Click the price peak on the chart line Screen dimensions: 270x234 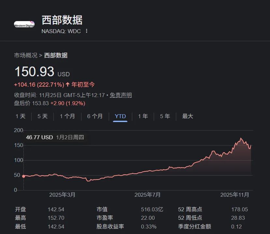coord(241,138)
